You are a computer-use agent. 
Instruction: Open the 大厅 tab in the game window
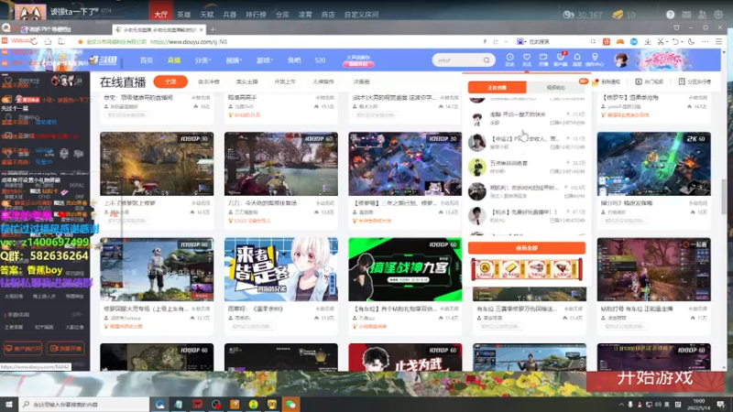tap(161, 15)
